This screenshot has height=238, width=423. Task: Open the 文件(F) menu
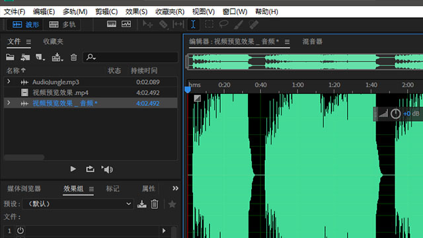15,12
